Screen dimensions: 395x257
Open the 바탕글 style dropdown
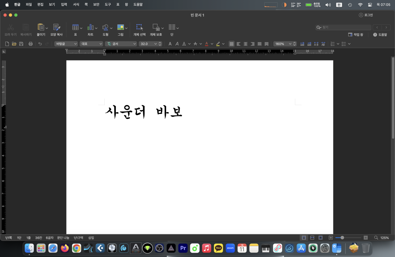tap(66, 44)
